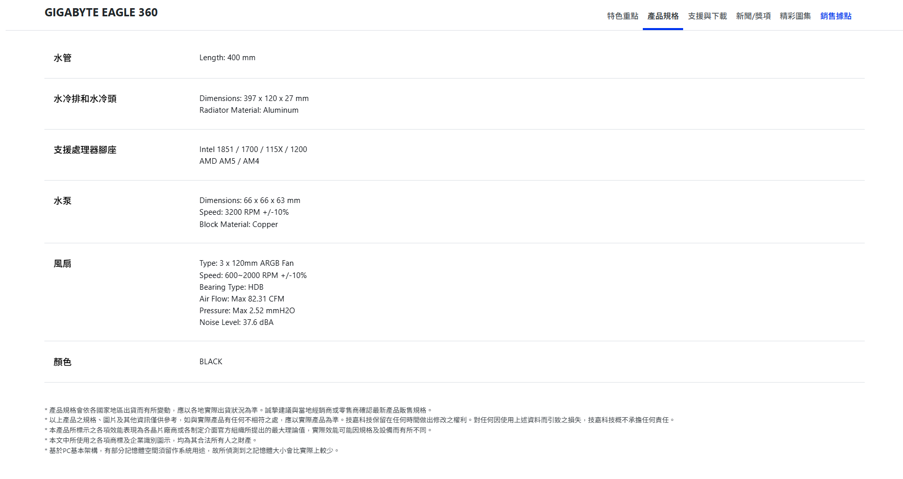Click the 水管 row heading
The image size is (903, 479).
click(62, 58)
